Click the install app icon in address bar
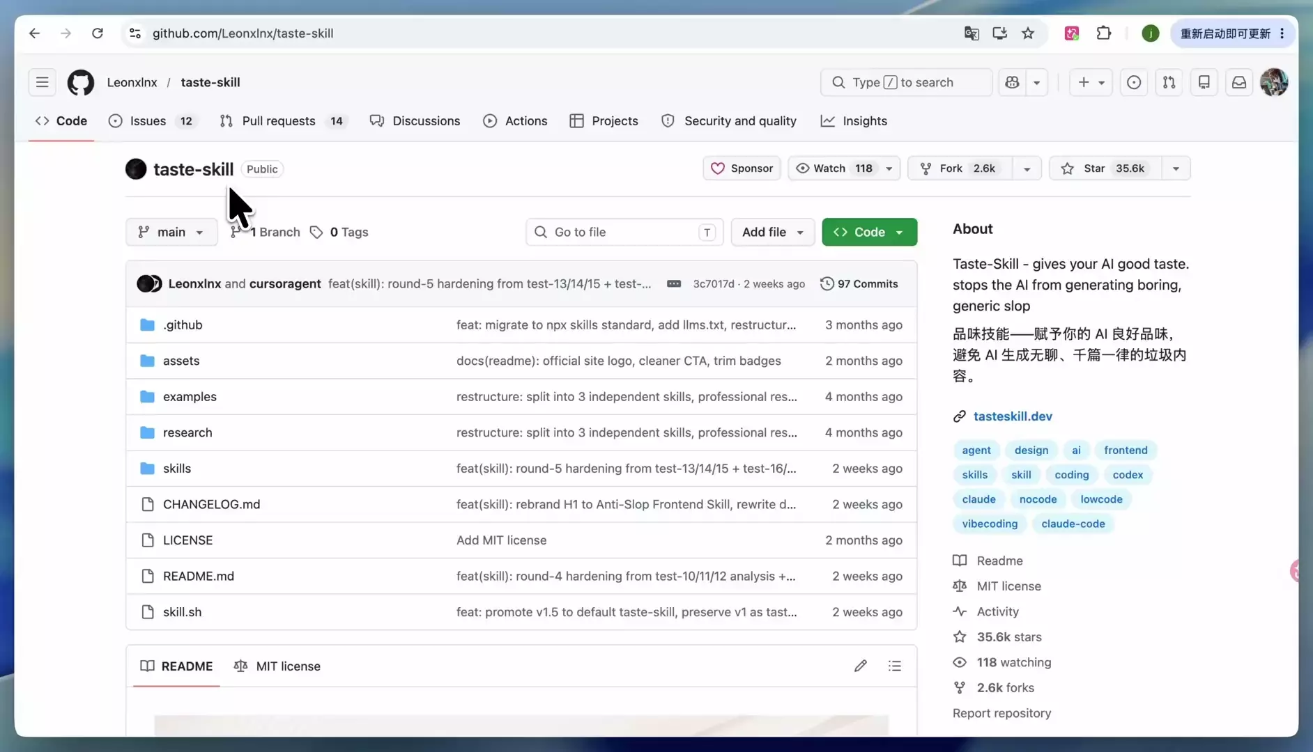Screen dimensions: 1313x752 [x=999, y=33]
